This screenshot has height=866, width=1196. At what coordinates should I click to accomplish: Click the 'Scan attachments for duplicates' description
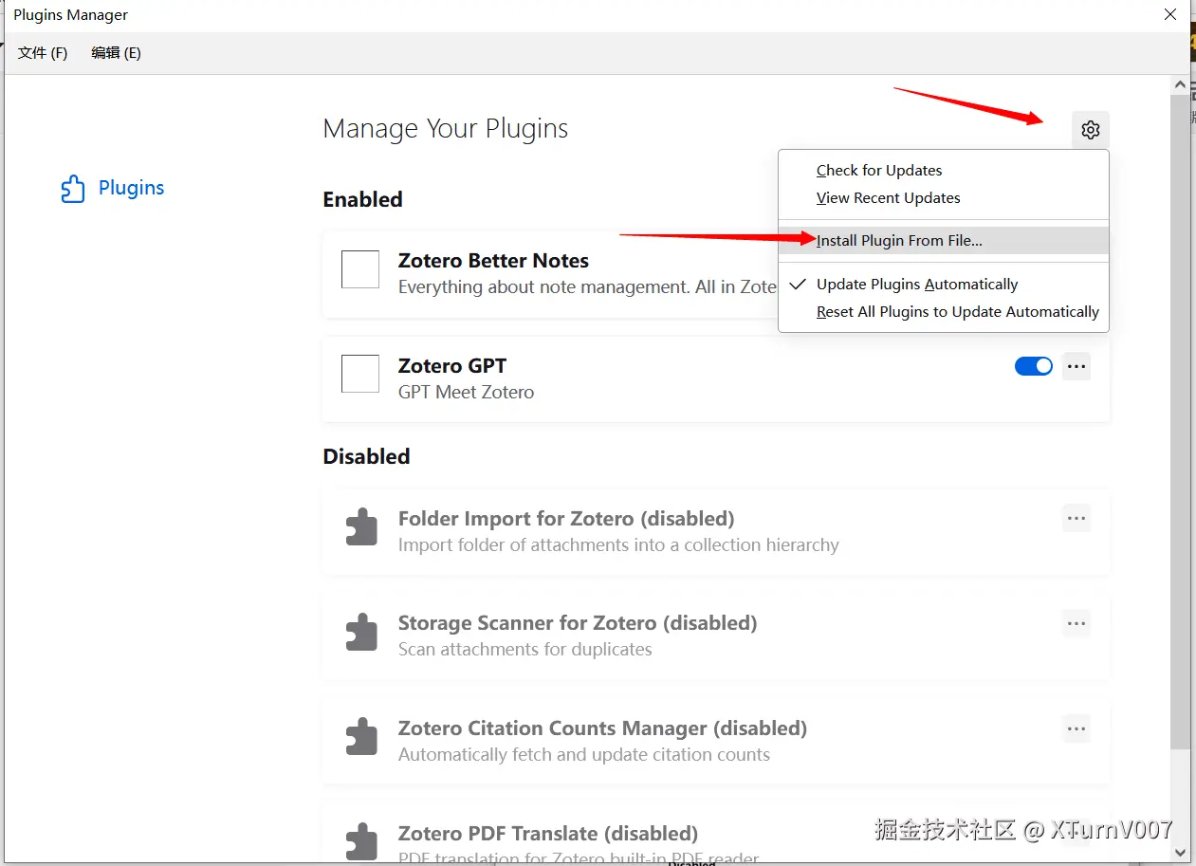coord(524,650)
